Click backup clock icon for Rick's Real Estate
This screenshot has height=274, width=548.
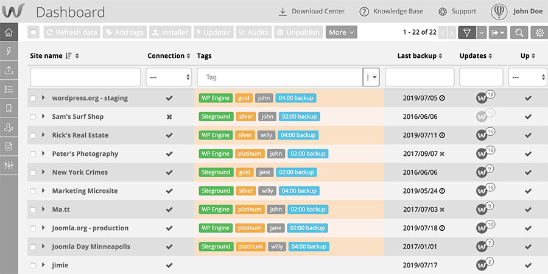click(442, 135)
